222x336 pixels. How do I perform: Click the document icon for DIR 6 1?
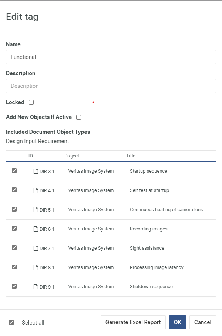(x=36, y=229)
